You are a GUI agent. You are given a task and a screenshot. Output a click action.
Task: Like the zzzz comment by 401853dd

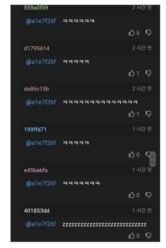(x=132, y=236)
